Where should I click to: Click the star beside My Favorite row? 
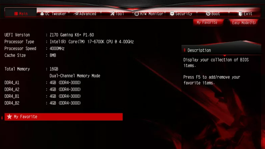[9, 116]
